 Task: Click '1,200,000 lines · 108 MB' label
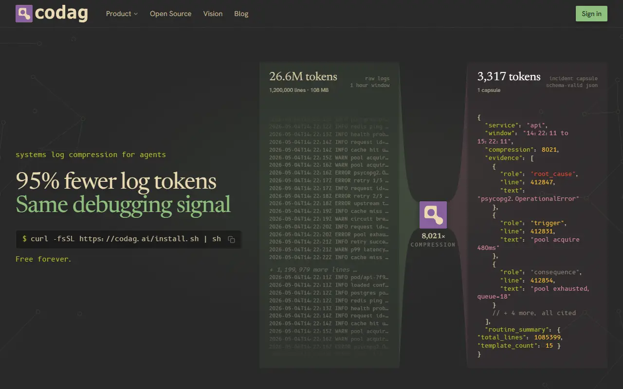298,90
